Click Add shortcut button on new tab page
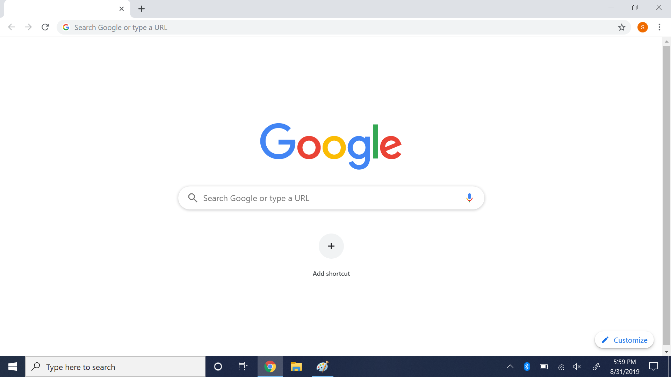 pos(331,246)
